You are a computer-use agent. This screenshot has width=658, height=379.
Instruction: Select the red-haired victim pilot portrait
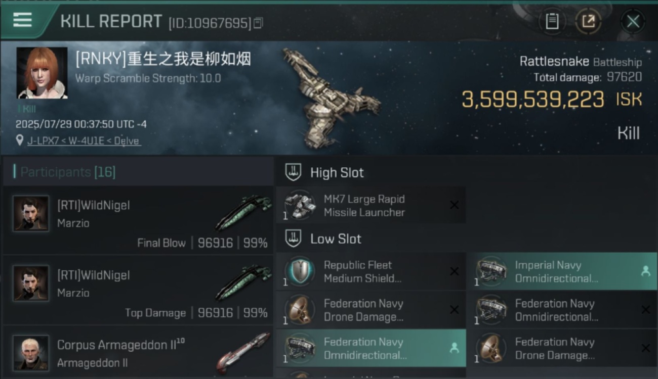[x=42, y=73]
